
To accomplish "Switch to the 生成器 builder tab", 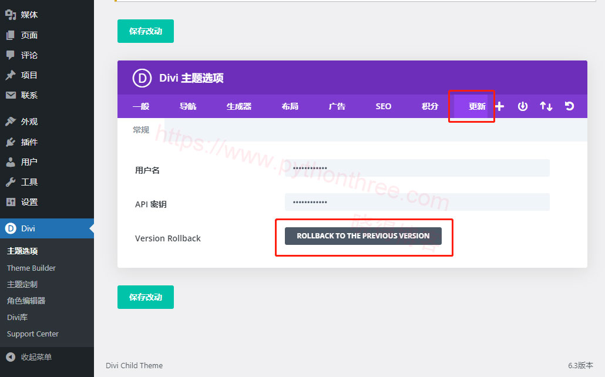I will click(239, 106).
